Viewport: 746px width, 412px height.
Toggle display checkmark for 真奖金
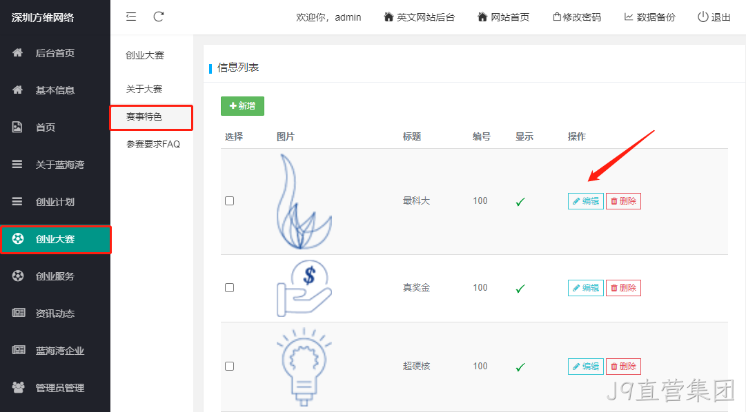[520, 289]
